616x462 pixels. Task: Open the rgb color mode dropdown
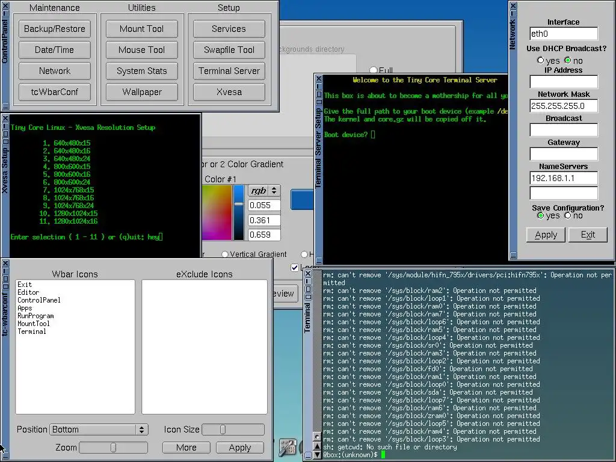(265, 191)
